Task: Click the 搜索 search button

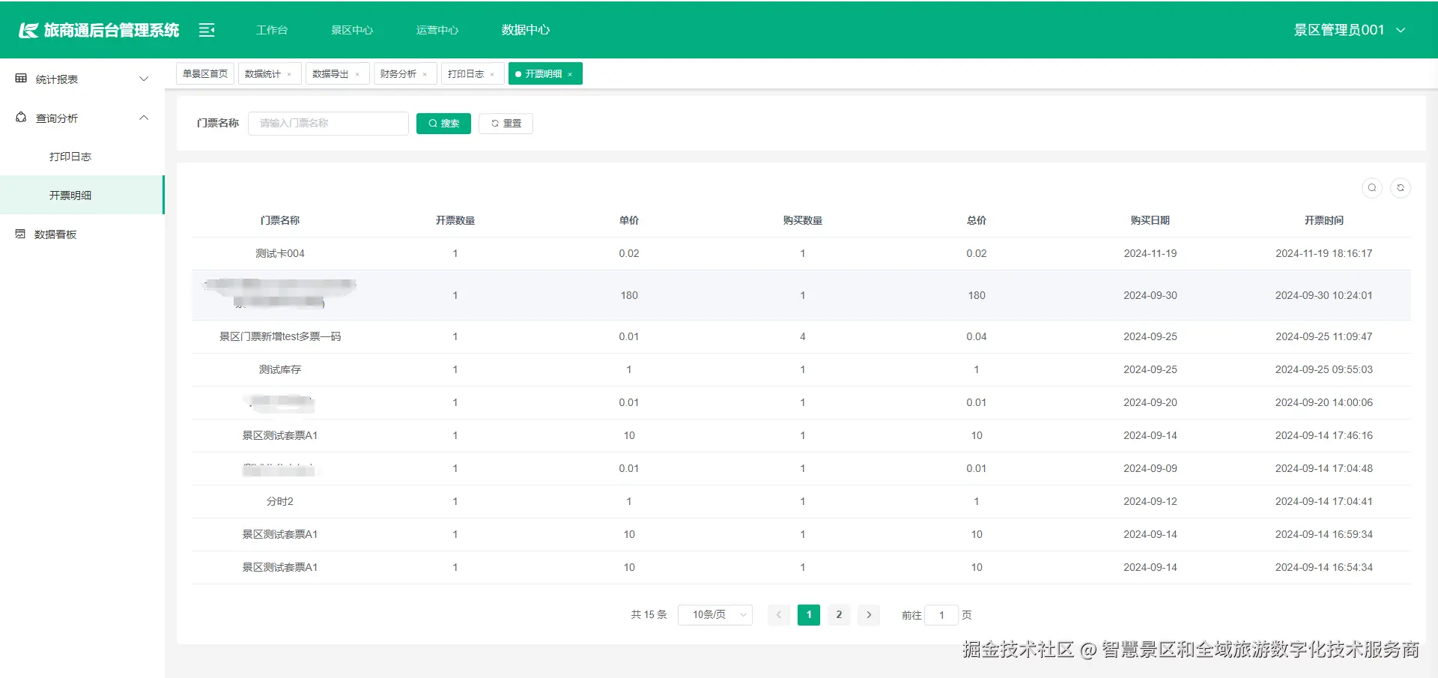Action: pos(443,123)
